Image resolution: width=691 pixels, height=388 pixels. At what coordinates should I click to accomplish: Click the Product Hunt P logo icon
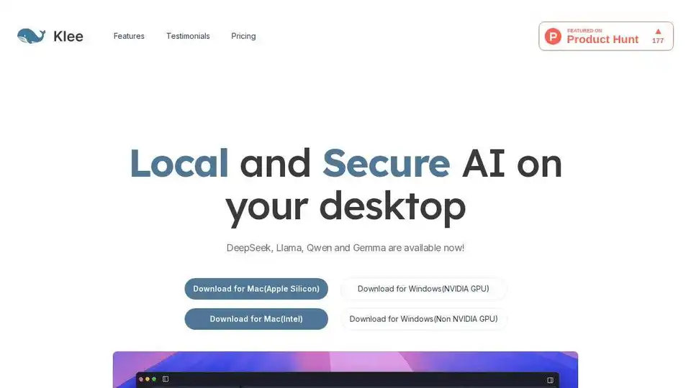click(553, 36)
